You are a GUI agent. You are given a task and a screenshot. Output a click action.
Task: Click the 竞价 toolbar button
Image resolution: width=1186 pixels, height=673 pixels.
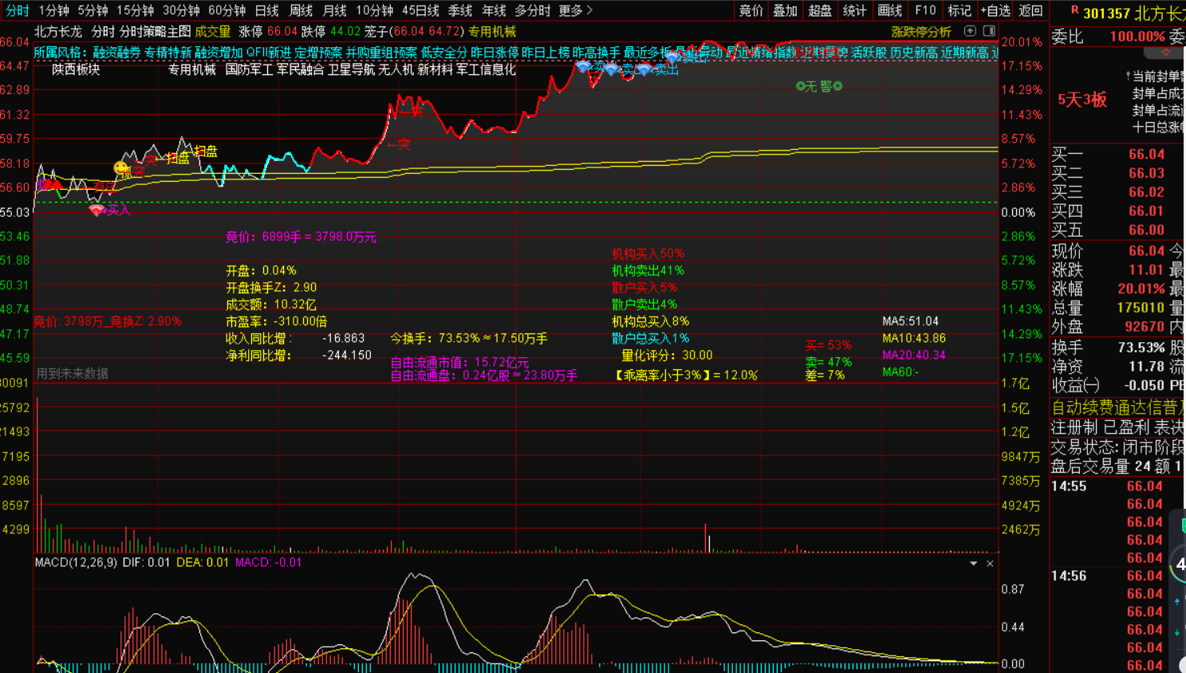pyautogui.click(x=751, y=10)
